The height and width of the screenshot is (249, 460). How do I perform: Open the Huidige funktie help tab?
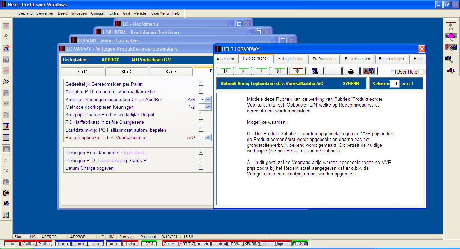pyautogui.click(x=291, y=59)
